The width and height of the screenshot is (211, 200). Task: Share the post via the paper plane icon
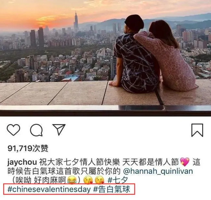(x=59, y=129)
